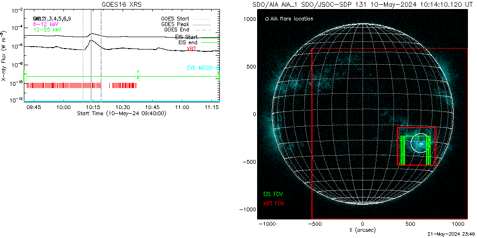Click the red XRT FOV legend label
This screenshot has height=238, width=477.
click(274, 203)
